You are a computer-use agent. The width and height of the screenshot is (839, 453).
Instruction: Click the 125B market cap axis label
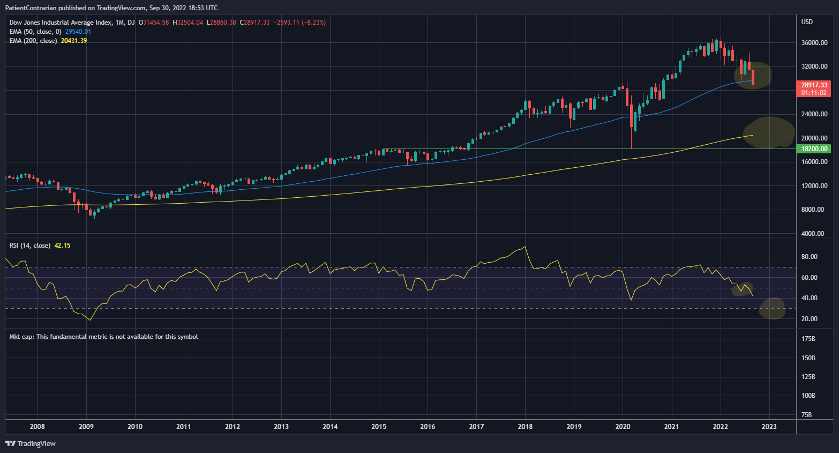[x=808, y=377]
